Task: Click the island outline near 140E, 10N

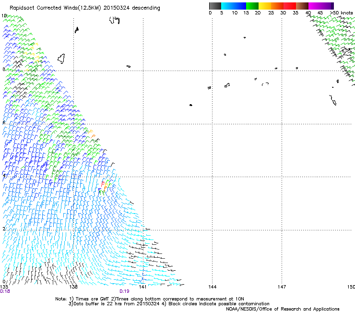Action: [x=114, y=20]
